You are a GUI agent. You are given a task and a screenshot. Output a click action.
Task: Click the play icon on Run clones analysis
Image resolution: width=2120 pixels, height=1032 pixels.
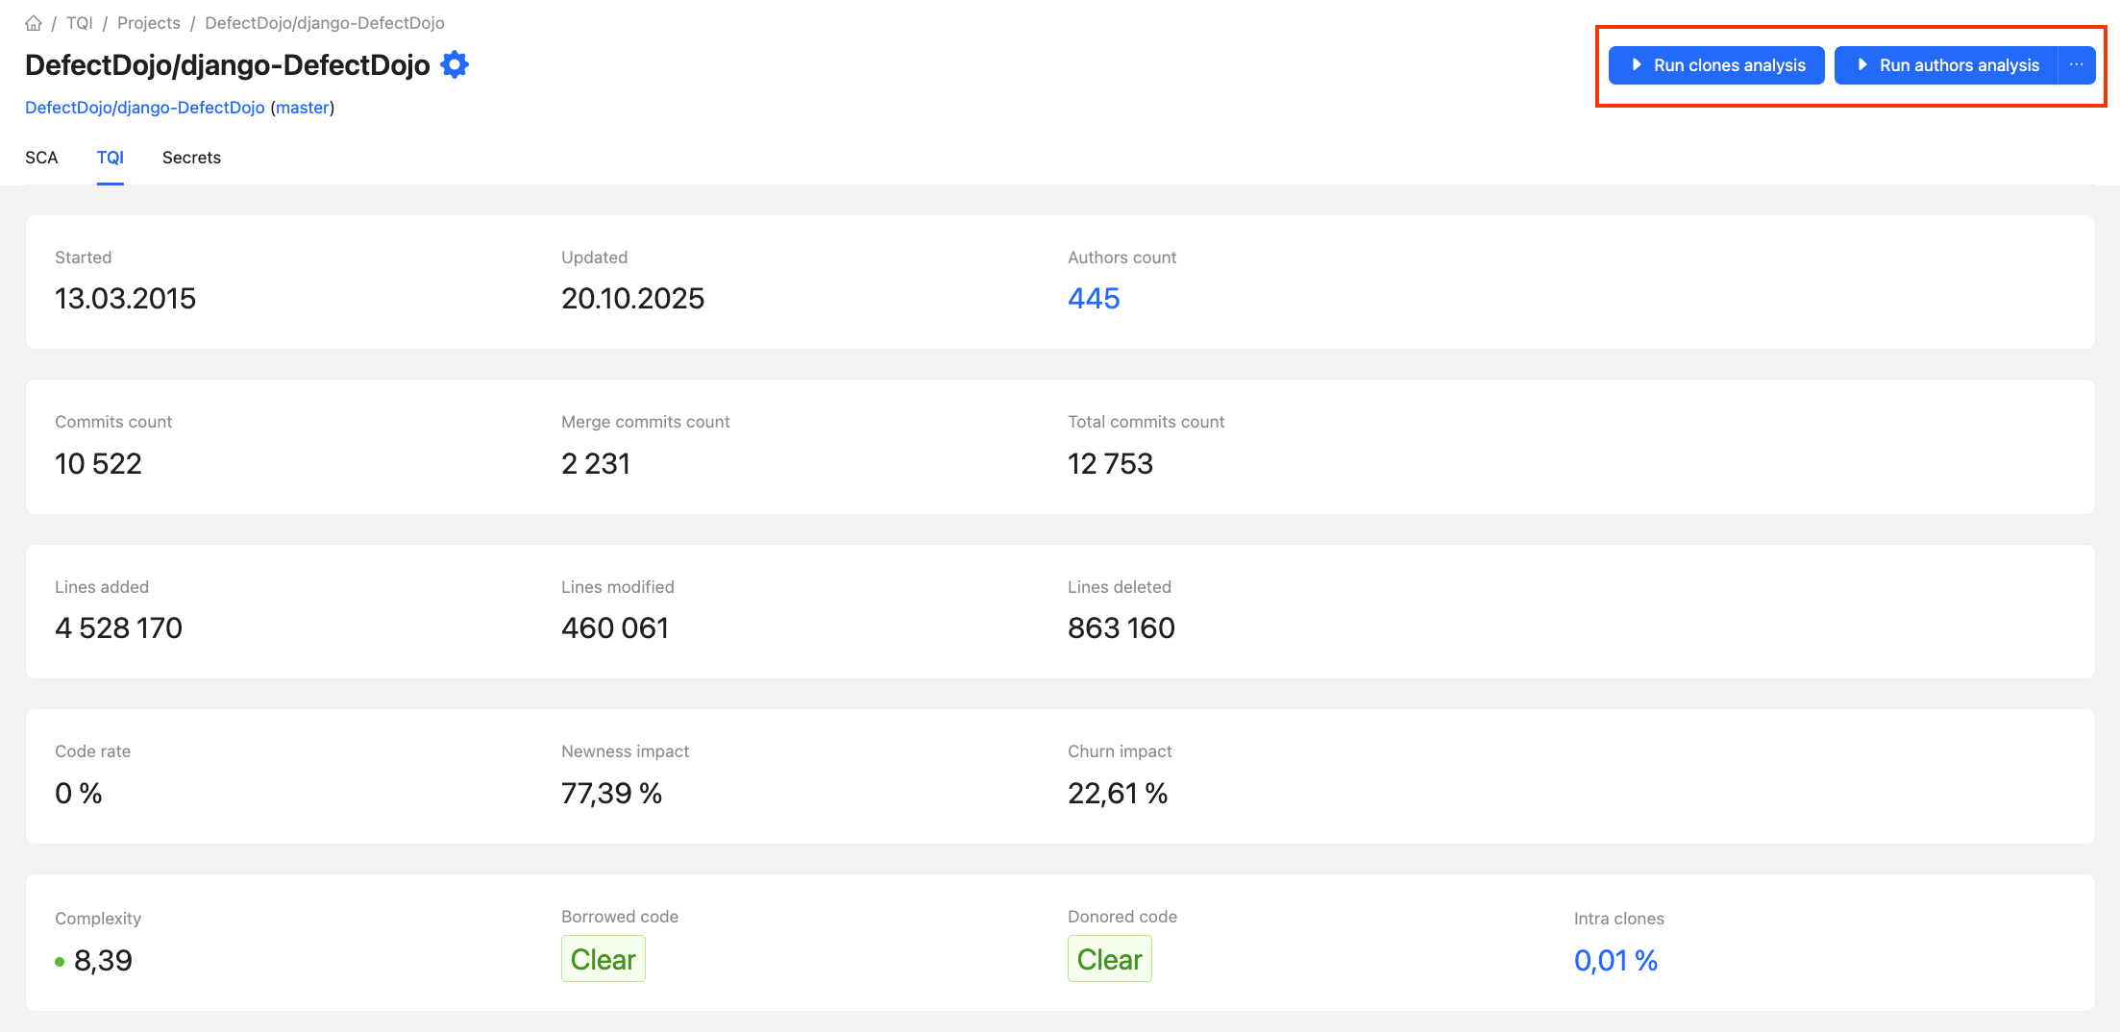tap(1637, 65)
